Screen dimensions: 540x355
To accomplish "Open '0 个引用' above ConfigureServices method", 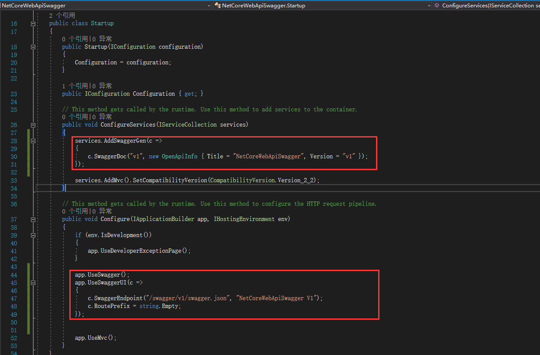I will [x=75, y=117].
